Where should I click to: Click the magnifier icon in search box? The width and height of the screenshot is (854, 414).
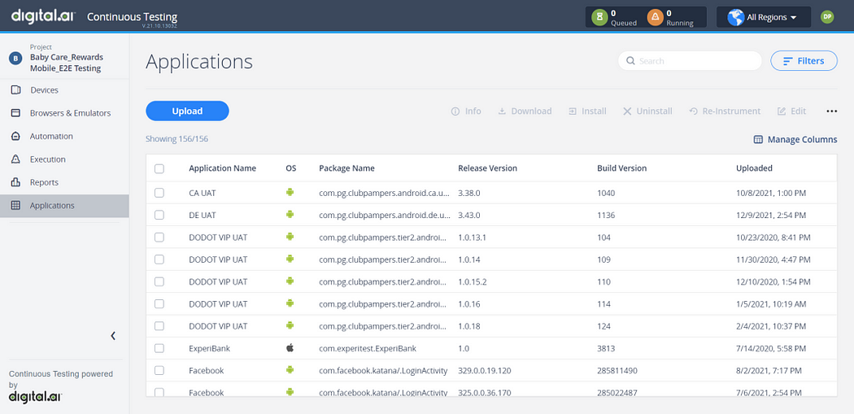pos(630,61)
